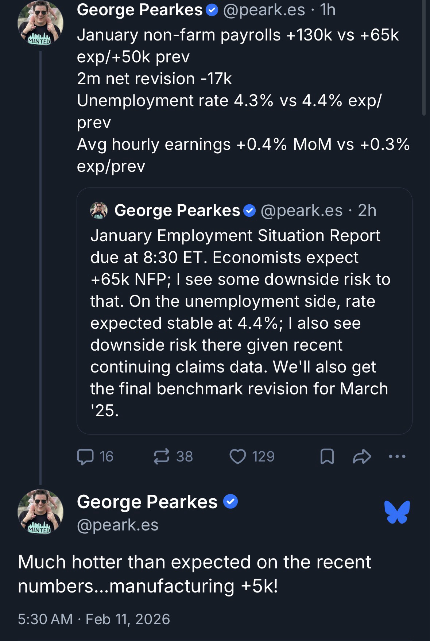Repost the payrolls post

162,456
